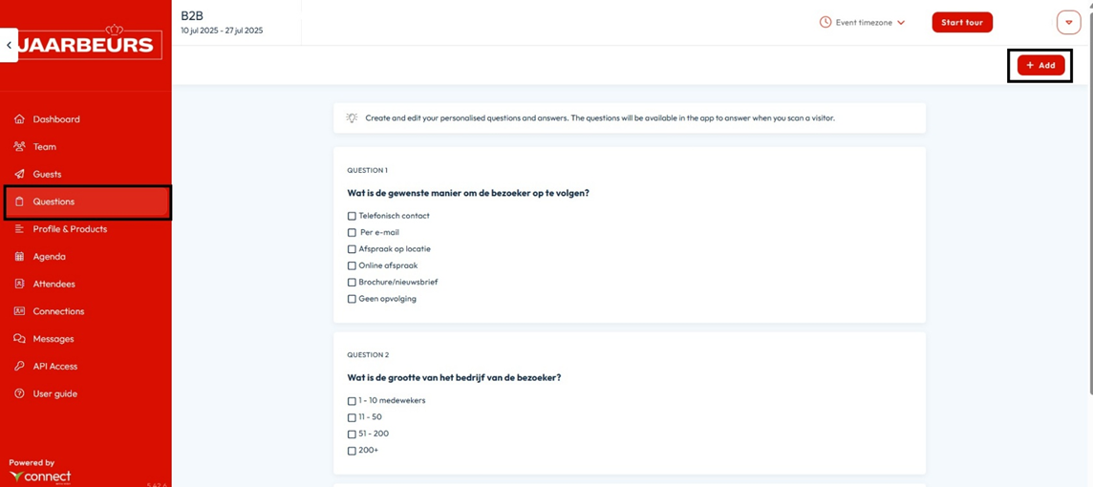
Task: Click the Start tour button
Action: pyautogui.click(x=962, y=22)
